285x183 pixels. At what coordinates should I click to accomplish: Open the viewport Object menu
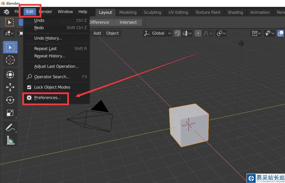tap(112, 33)
